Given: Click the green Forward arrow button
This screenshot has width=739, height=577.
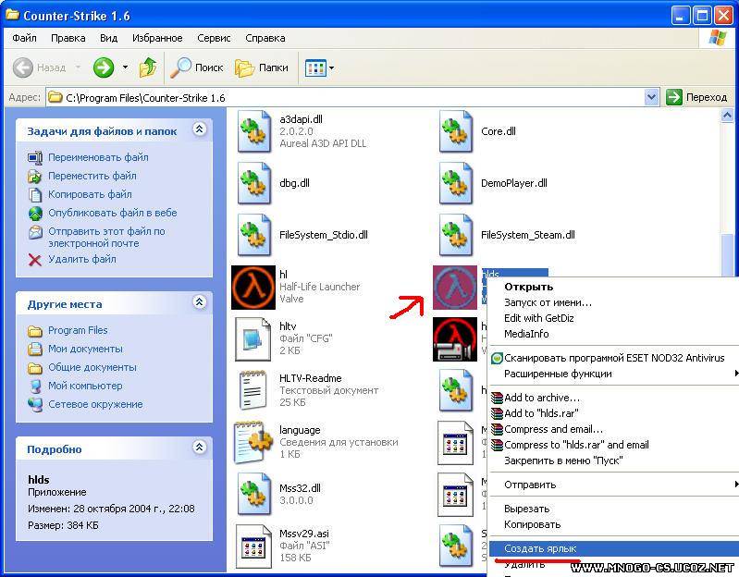Looking at the screenshot, I should pos(104,68).
